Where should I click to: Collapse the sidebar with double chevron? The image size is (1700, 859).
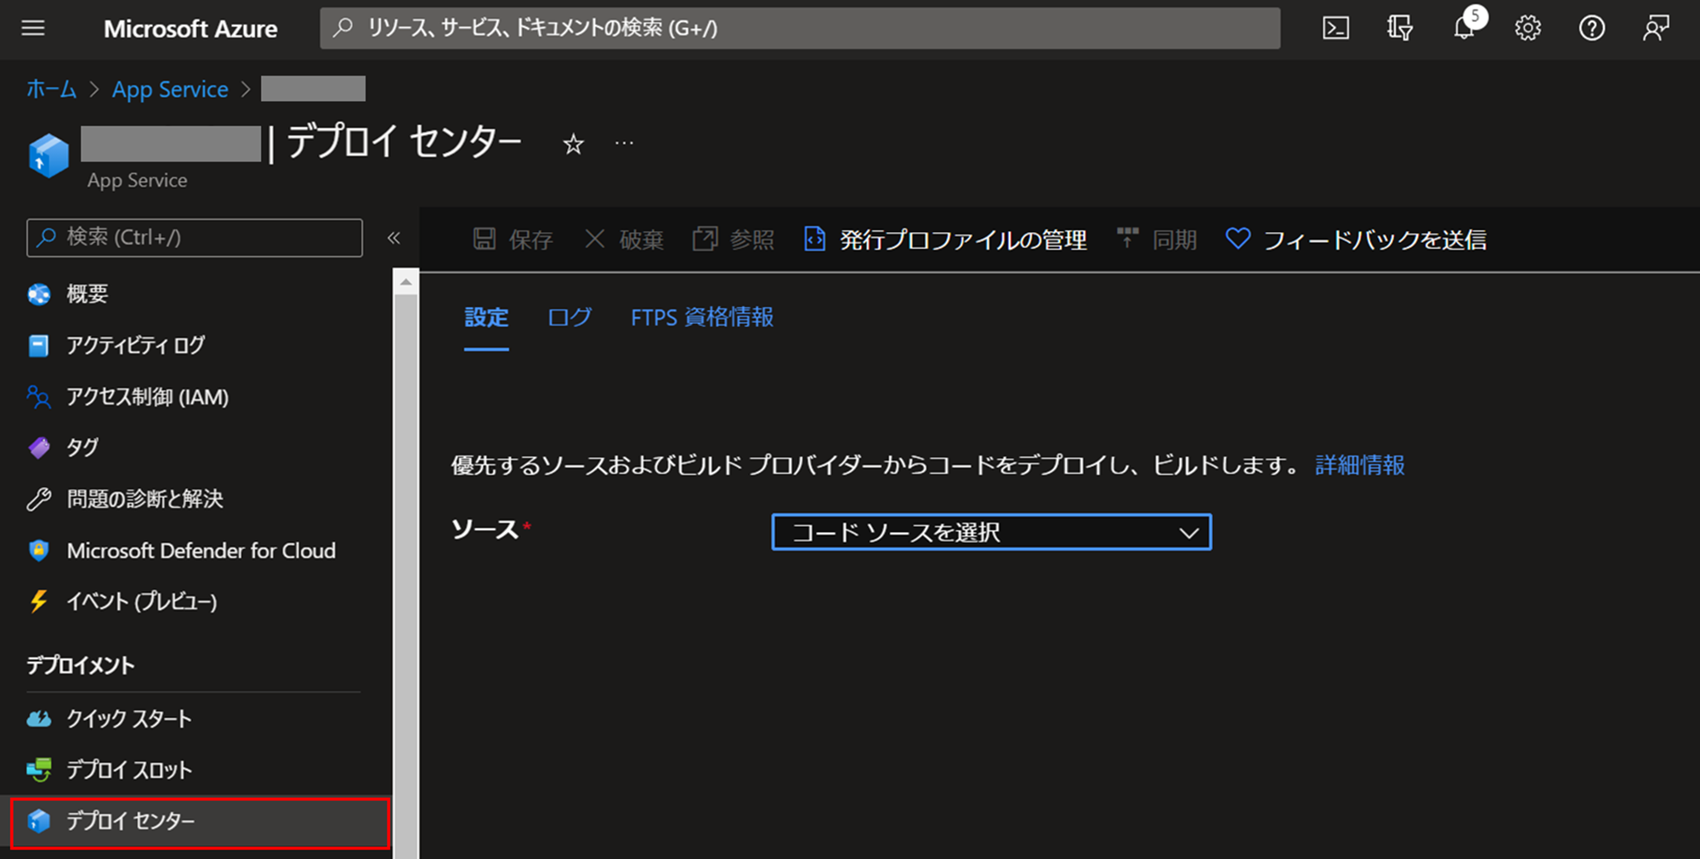pos(394,238)
